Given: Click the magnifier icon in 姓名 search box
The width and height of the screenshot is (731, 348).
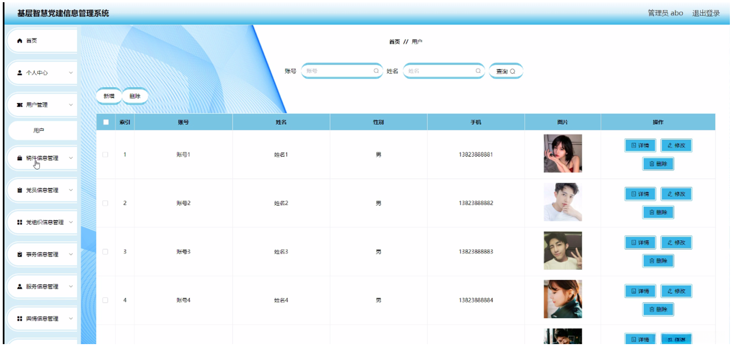Looking at the screenshot, I should pyautogui.click(x=478, y=71).
